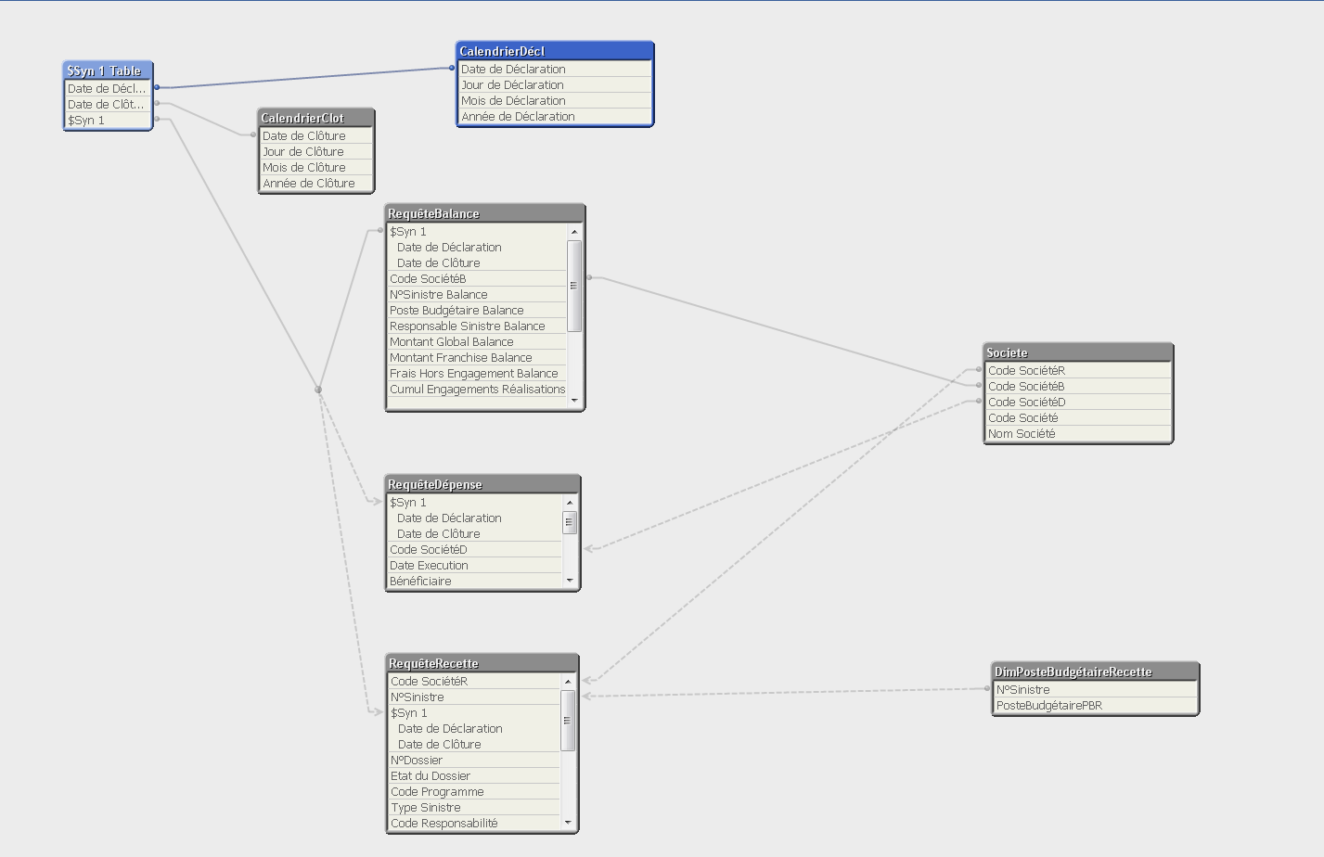The image size is (1324, 857).
Task: Click the Montant Global Balance field
Action: (477, 341)
